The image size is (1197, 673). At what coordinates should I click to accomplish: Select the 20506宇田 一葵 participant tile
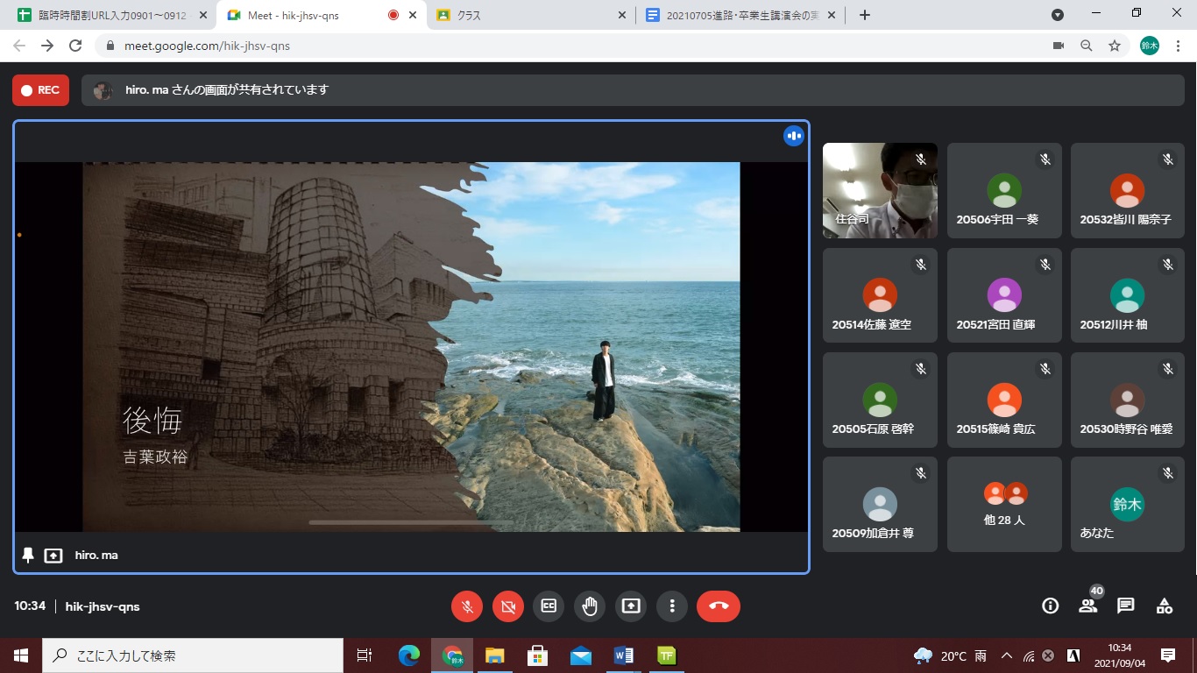click(x=1004, y=190)
